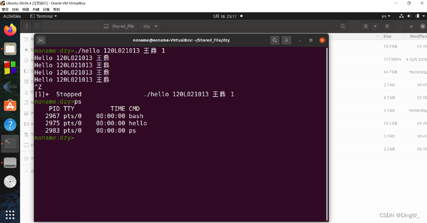Click the Files window search button

[343, 26]
